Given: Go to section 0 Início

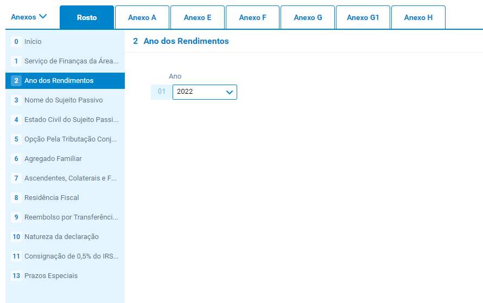Looking at the screenshot, I should click(65, 42).
